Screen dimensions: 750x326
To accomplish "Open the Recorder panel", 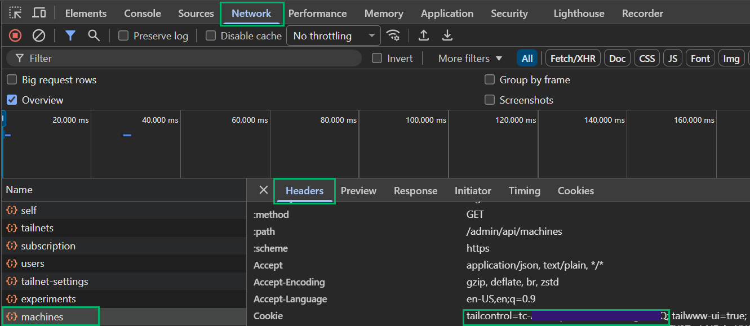I will pos(642,13).
